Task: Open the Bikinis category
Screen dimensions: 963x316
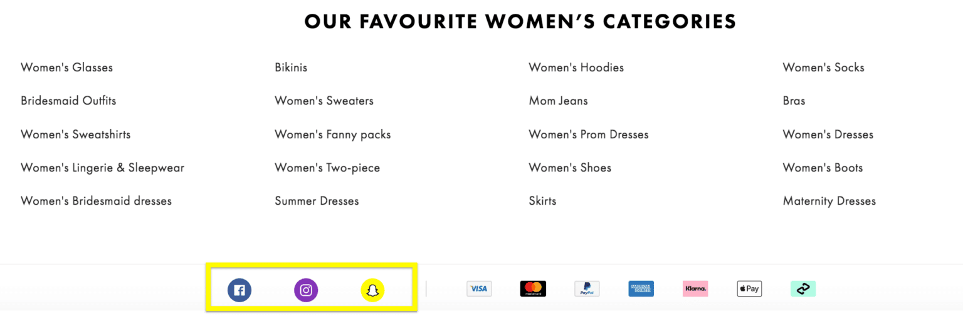Action: 291,68
